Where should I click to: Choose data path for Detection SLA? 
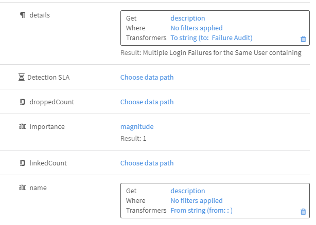click(147, 78)
